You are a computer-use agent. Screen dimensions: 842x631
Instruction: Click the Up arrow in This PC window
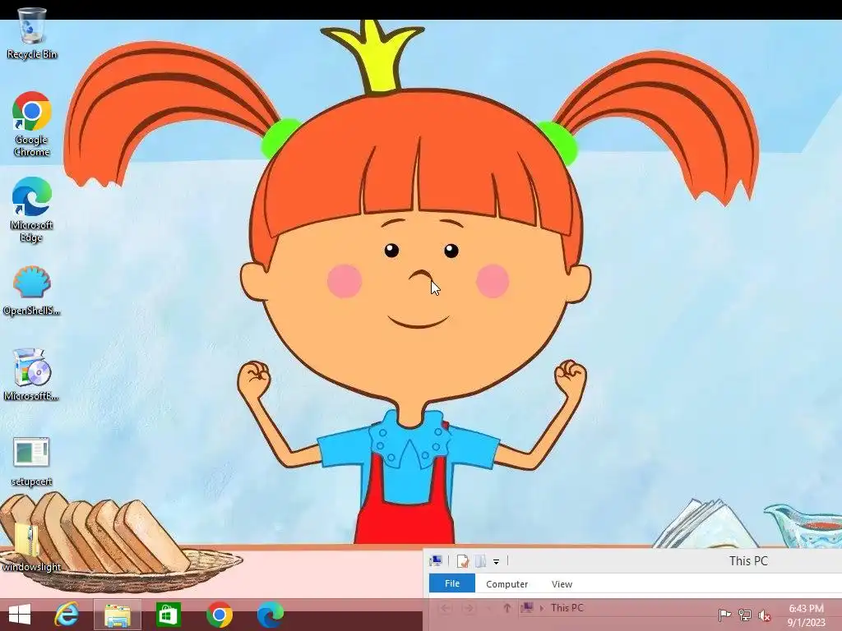(507, 608)
